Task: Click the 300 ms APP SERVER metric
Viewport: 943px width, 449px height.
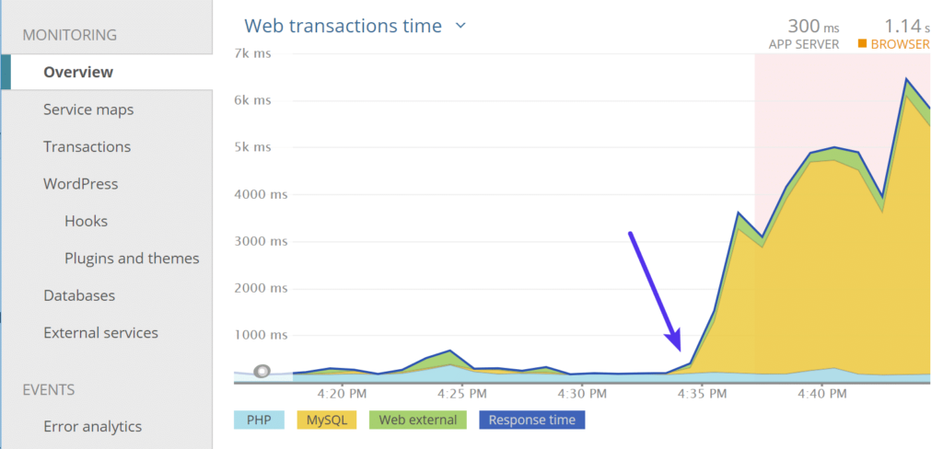Action: coord(803,32)
